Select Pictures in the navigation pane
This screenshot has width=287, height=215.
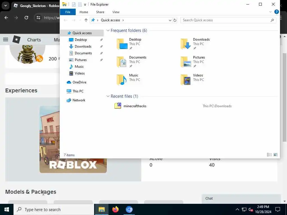click(x=81, y=60)
